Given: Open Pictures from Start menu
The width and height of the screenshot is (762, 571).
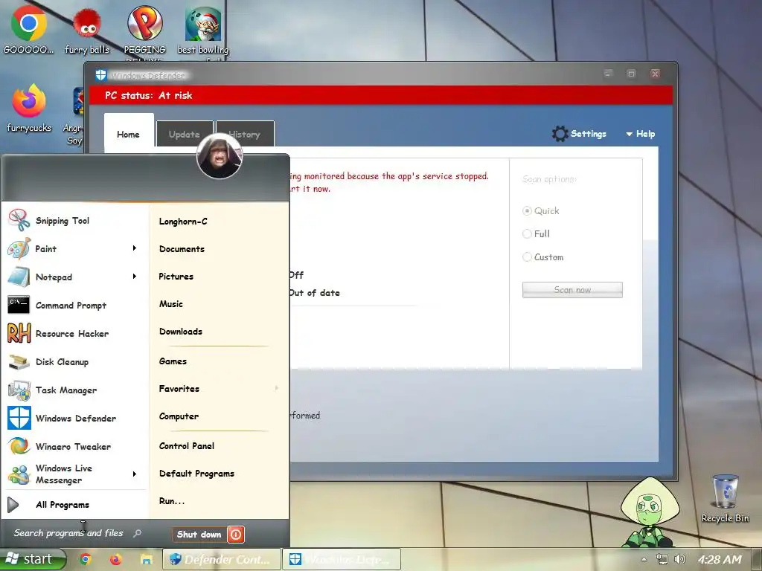Looking at the screenshot, I should (176, 277).
